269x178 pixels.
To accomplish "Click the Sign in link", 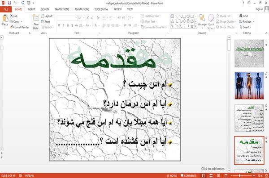I will click(259, 9).
